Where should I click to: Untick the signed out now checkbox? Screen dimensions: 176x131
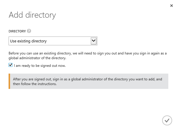[11, 65]
